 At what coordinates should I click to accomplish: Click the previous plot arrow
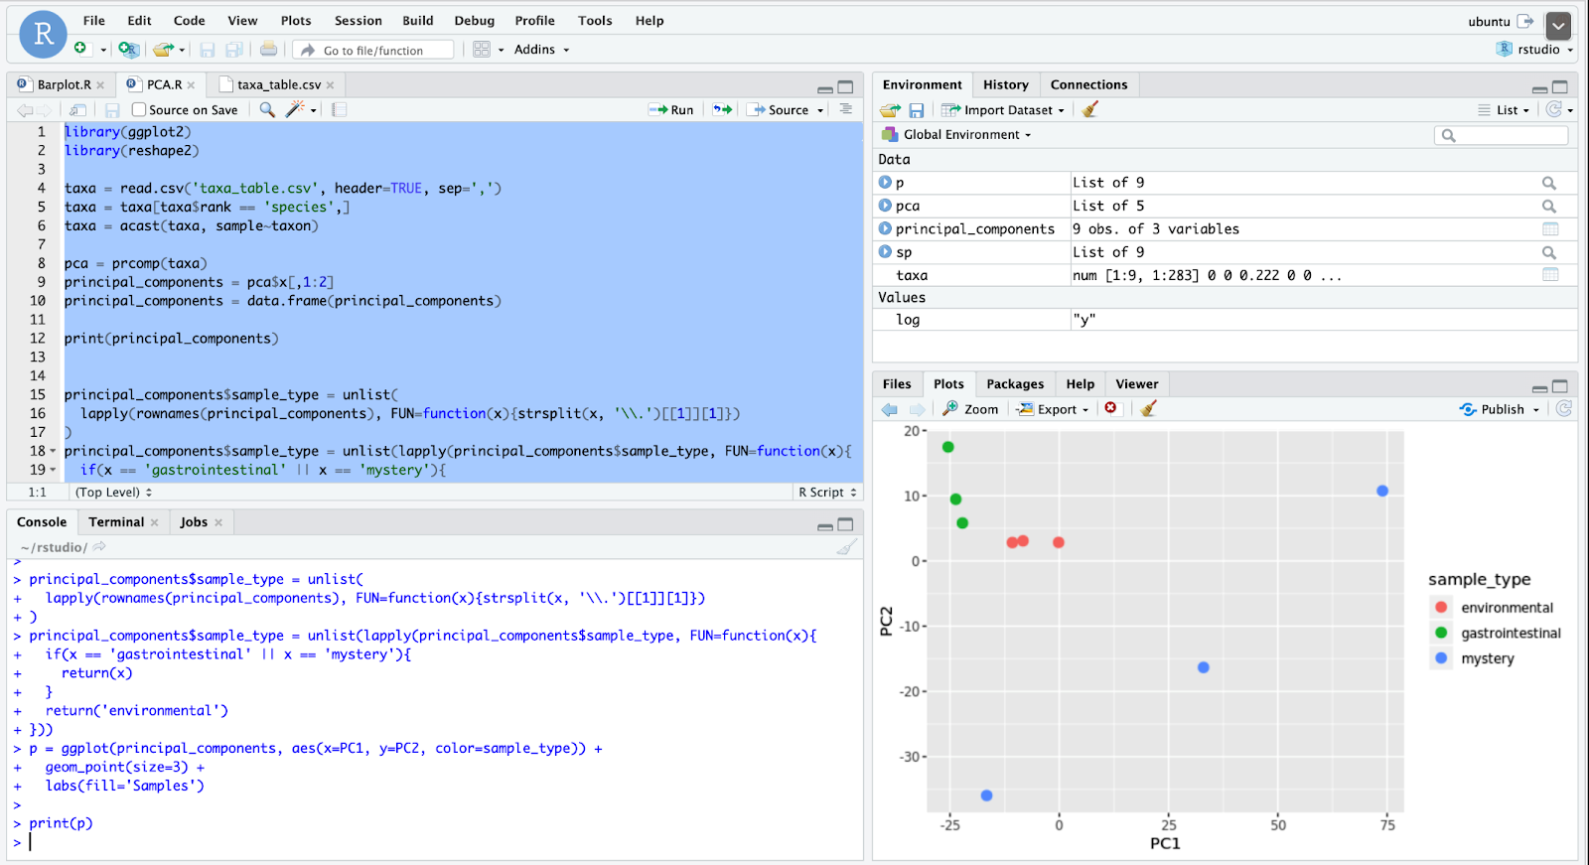pos(890,409)
